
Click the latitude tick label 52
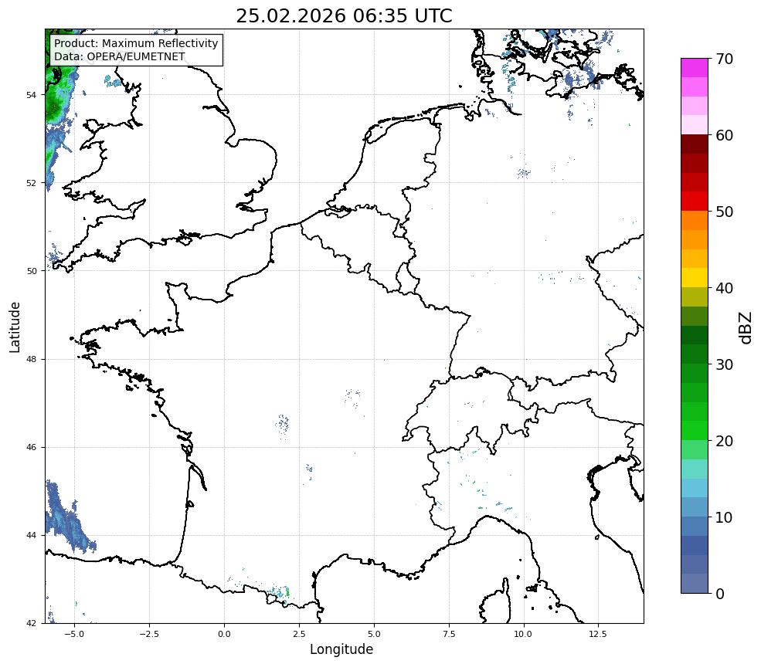31,183
